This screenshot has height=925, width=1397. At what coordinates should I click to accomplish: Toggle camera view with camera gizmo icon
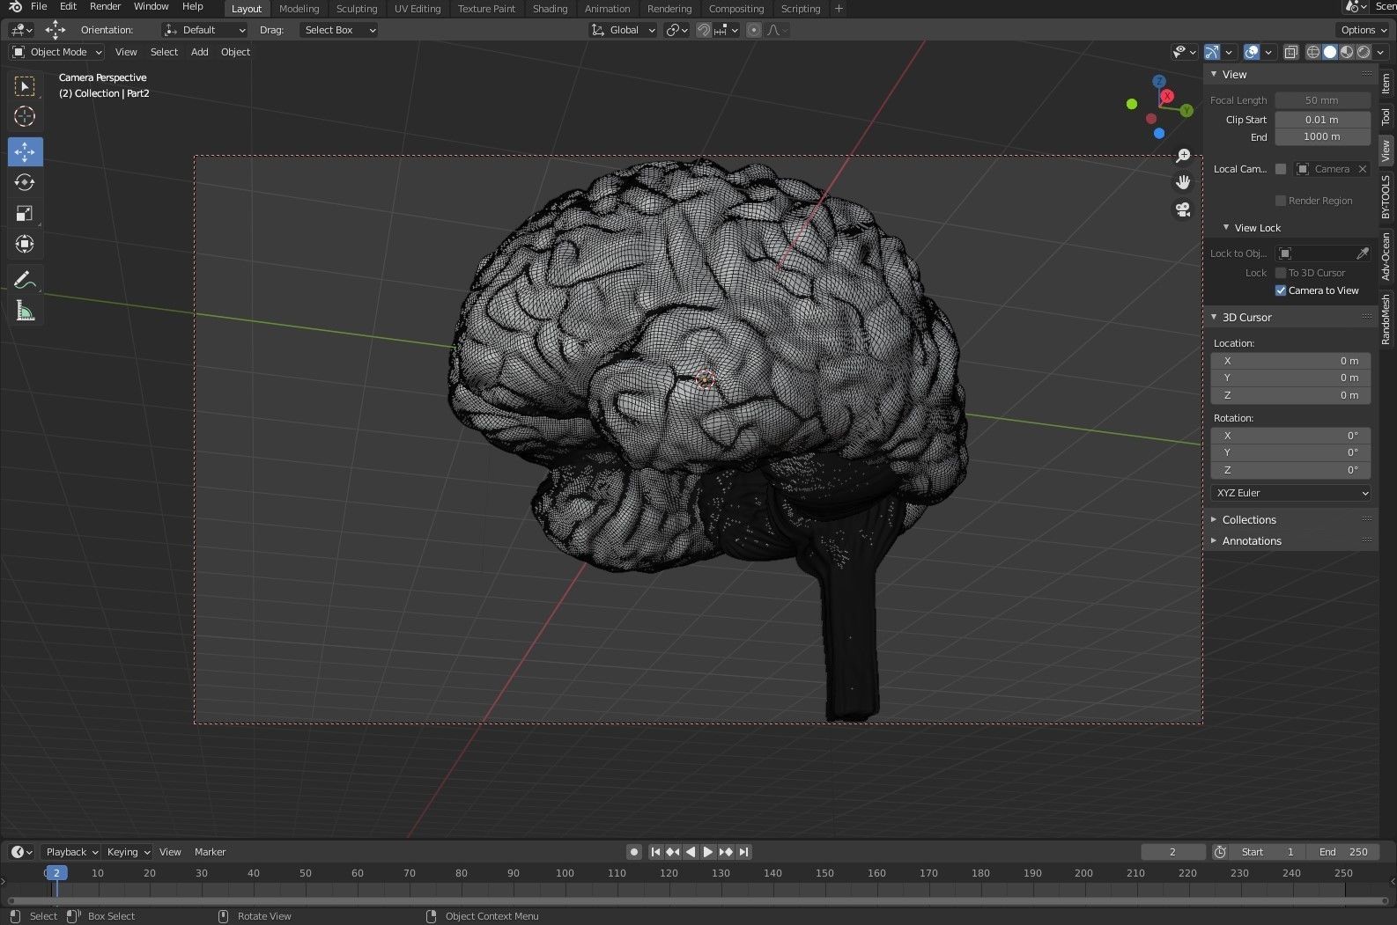pyautogui.click(x=1183, y=209)
